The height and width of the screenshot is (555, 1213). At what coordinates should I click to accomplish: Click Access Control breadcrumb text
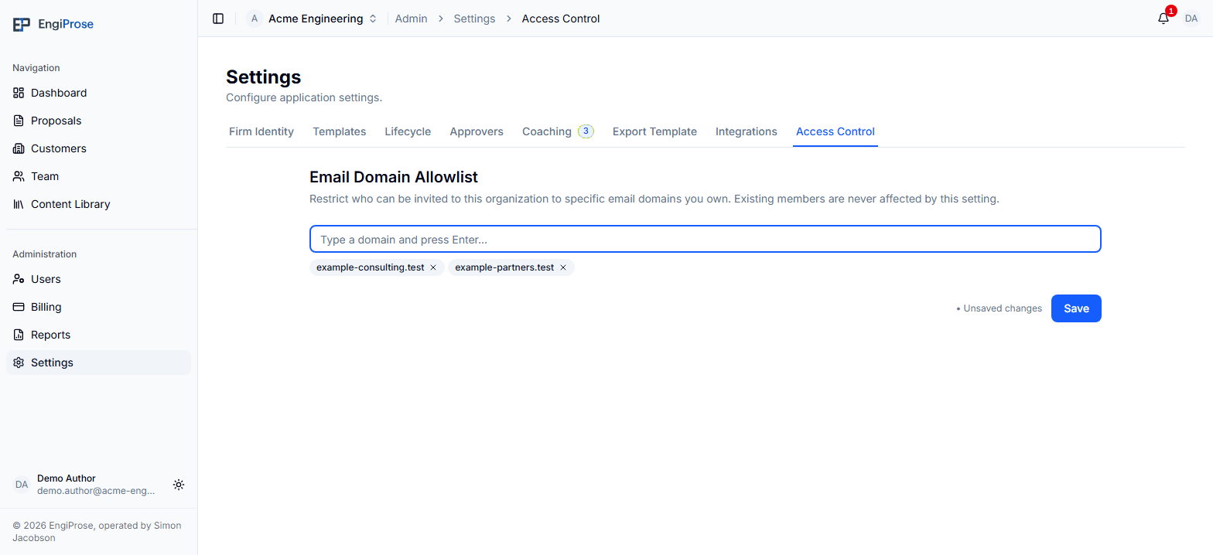pyautogui.click(x=561, y=19)
